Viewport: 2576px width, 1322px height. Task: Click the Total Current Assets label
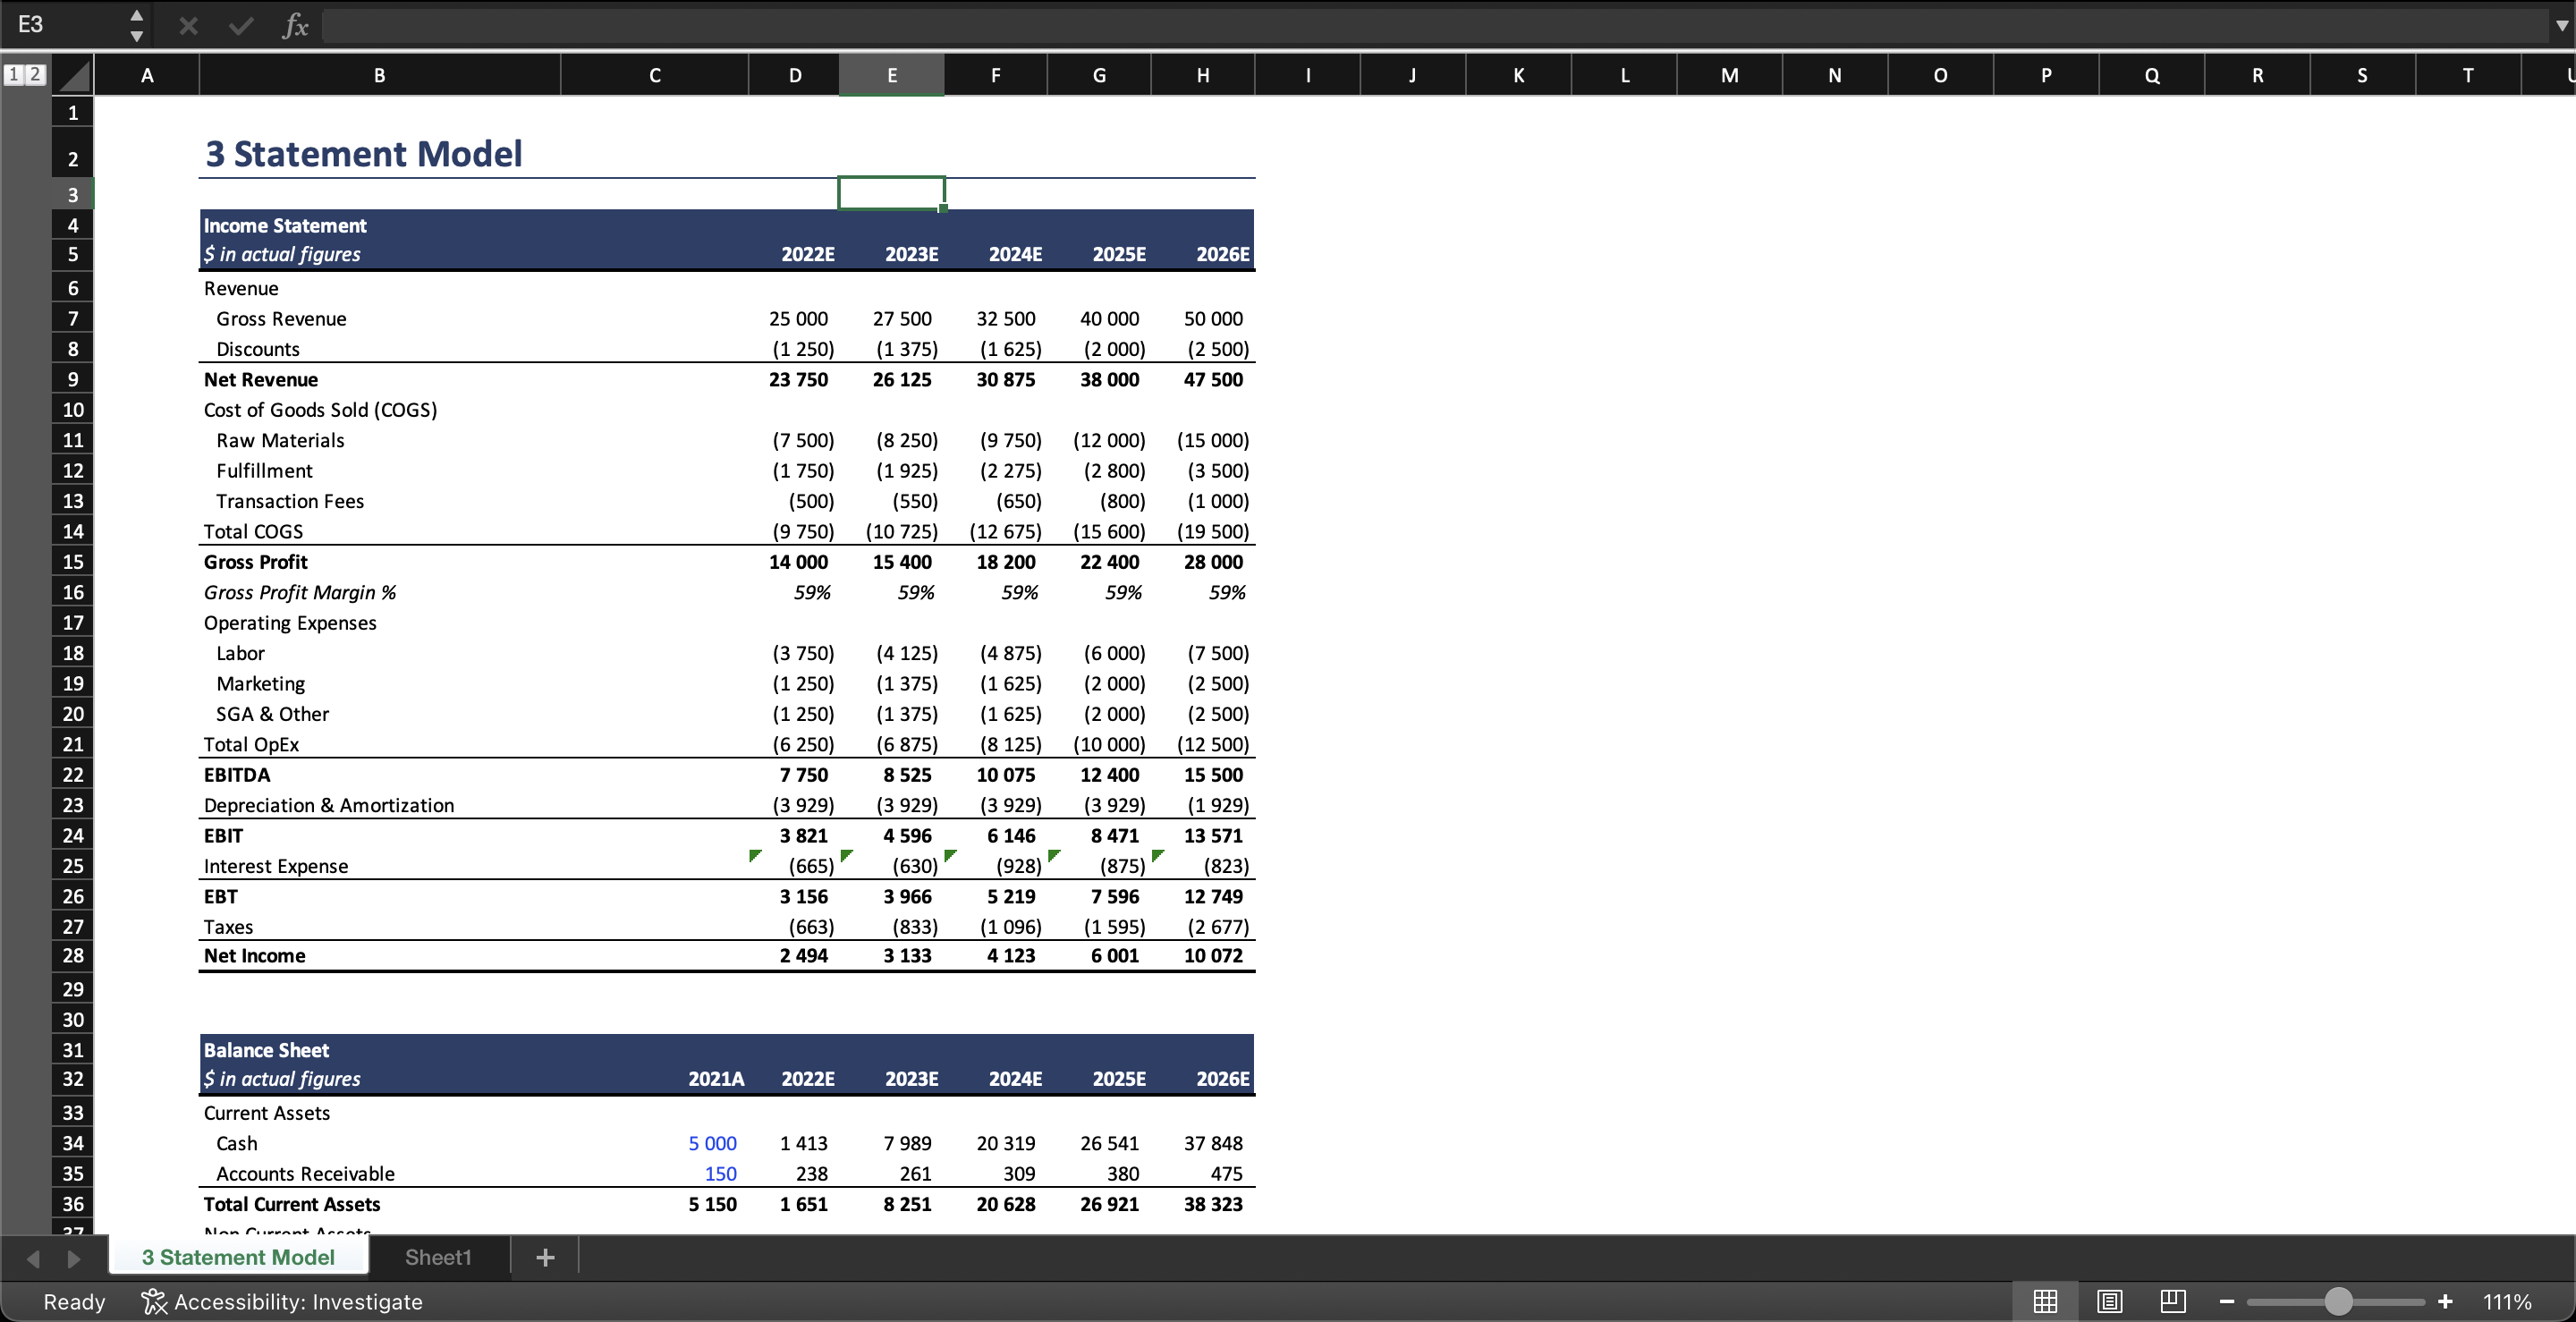[292, 1204]
